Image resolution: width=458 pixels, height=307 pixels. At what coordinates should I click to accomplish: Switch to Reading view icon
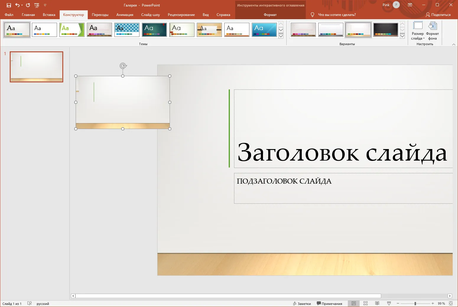[377, 303]
